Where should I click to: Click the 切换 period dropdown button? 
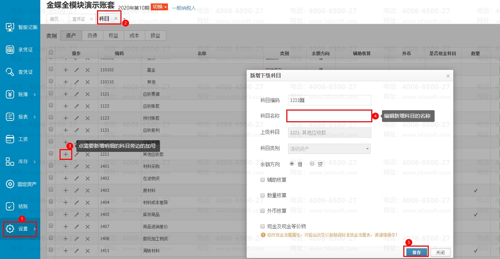pyautogui.click(x=160, y=7)
